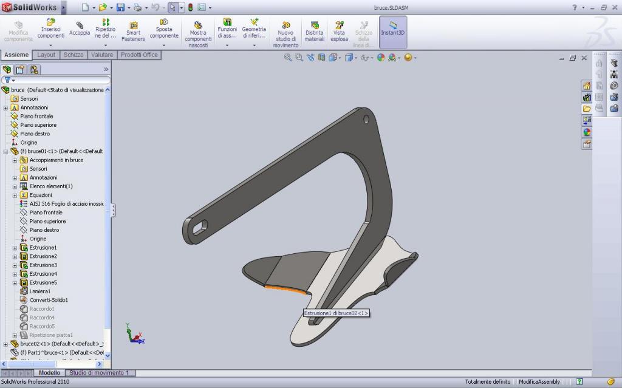
Task: Collapse the bruce01<1> component node
Action: (5, 152)
